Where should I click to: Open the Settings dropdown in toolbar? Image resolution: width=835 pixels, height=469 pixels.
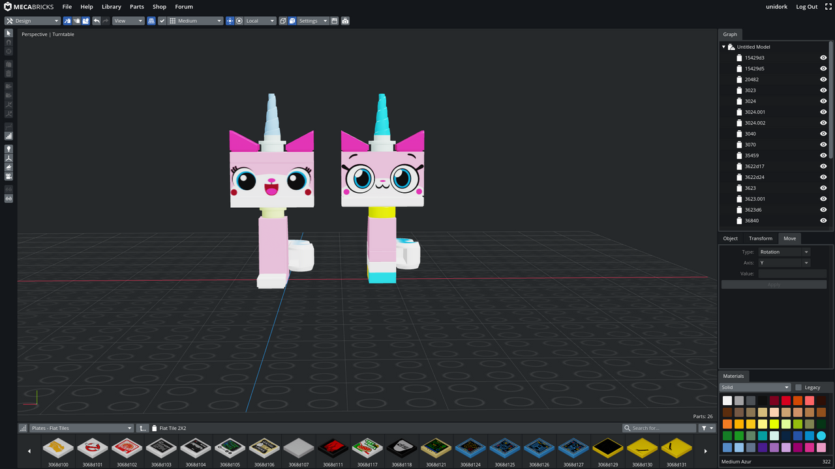pyautogui.click(x=313, y=21)
